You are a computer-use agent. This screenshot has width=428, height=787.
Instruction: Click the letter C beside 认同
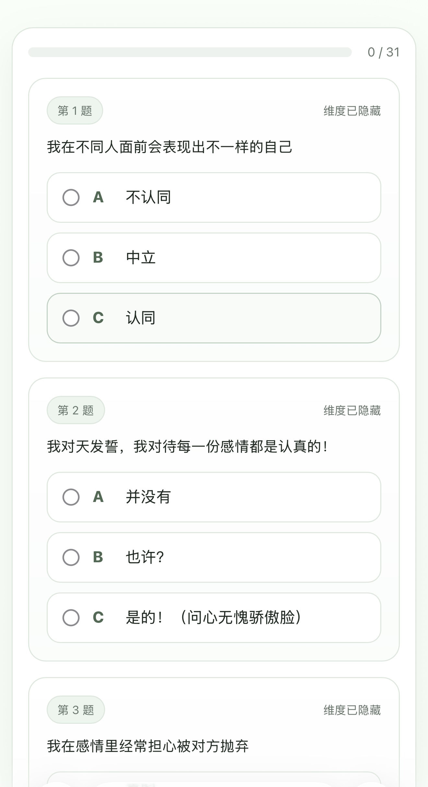98,318
